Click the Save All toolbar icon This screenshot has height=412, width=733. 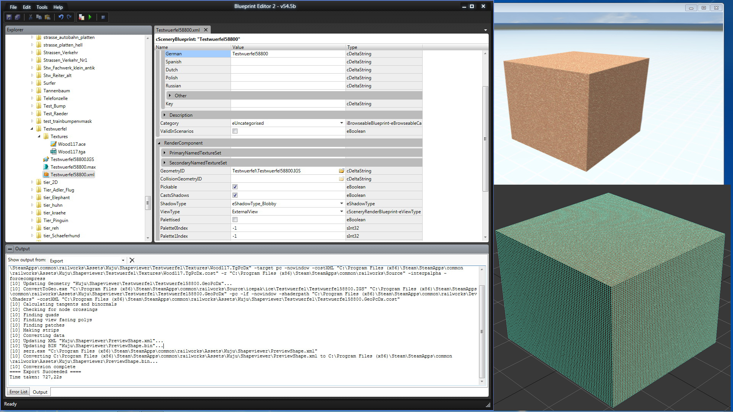(x=18, y=17)
